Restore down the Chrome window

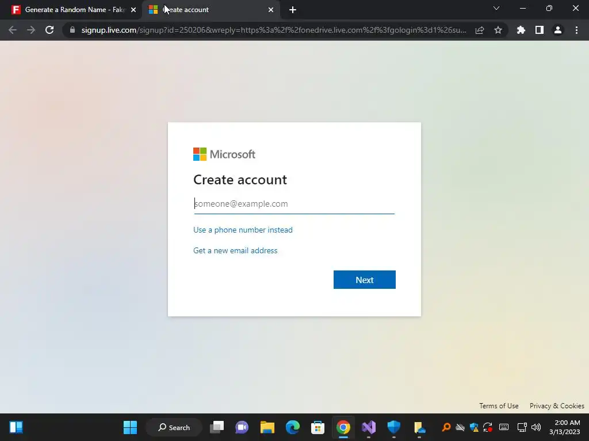tap(549, 8)
